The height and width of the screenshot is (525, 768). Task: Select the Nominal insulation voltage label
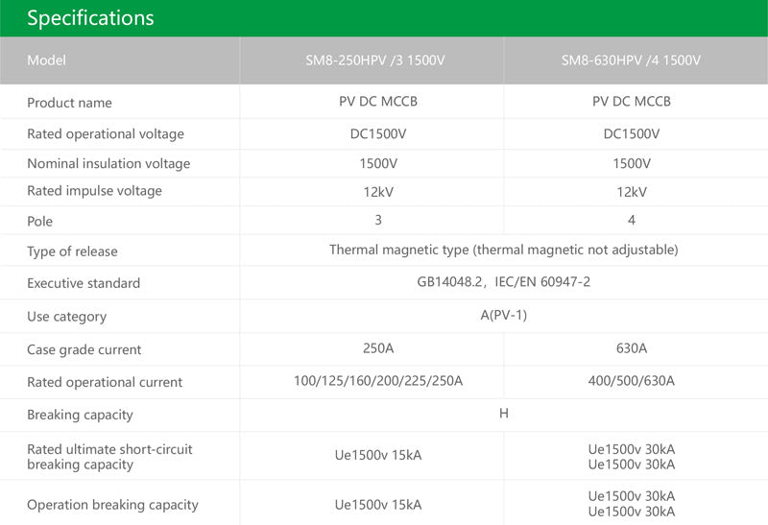pyautogui.click(x=108, y=163)
